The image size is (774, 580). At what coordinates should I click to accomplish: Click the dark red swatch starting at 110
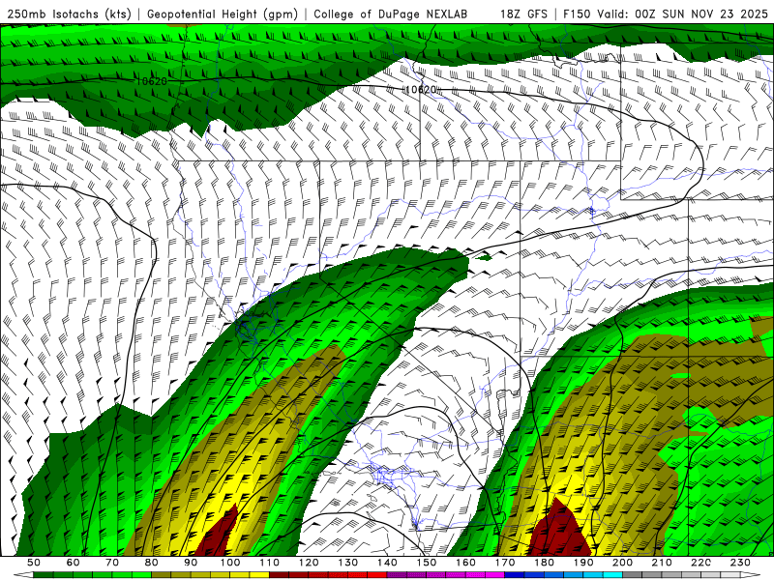pos(280,575)
